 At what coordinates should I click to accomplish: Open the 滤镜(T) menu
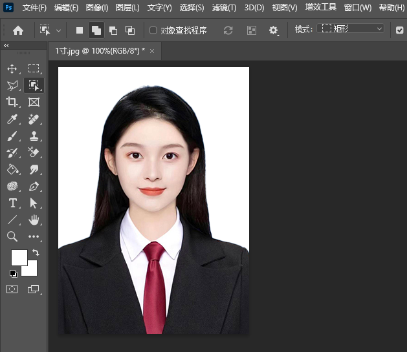(x=224, y=8)
